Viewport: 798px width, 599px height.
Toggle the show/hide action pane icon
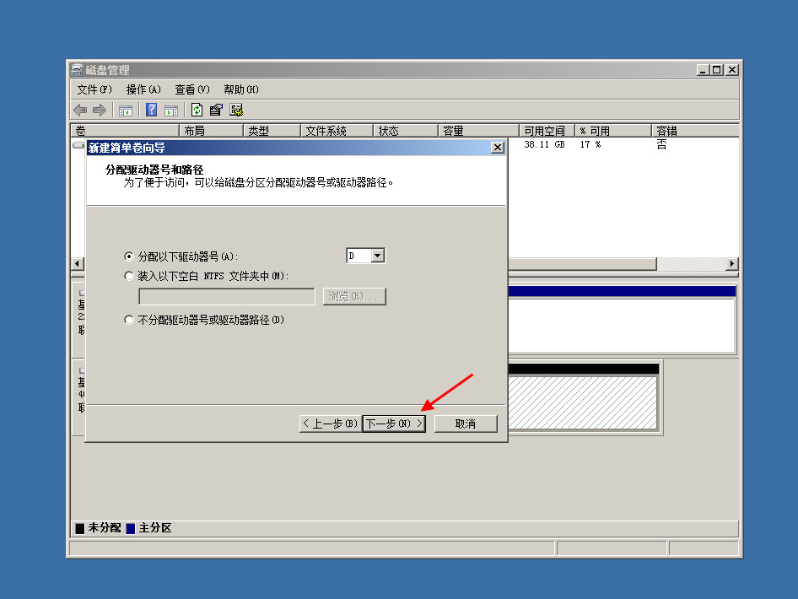point(171,110)
